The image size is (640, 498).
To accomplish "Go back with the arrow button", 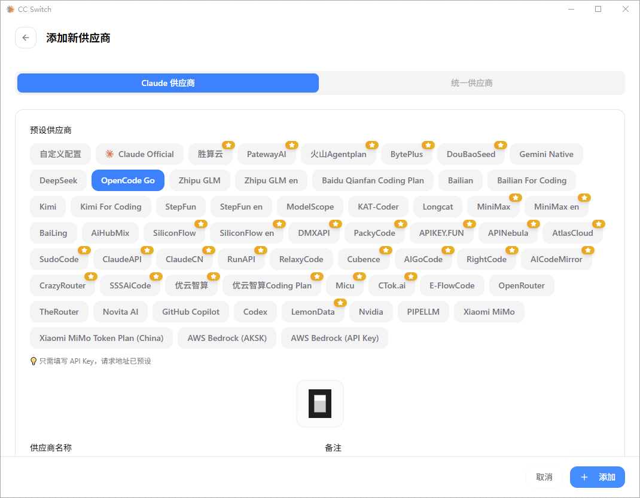I will click(26, 38).
